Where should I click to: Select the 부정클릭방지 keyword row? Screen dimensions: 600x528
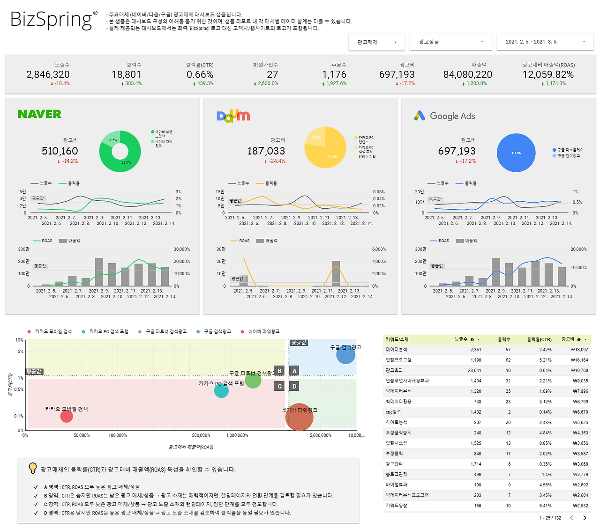pos(487,433)
